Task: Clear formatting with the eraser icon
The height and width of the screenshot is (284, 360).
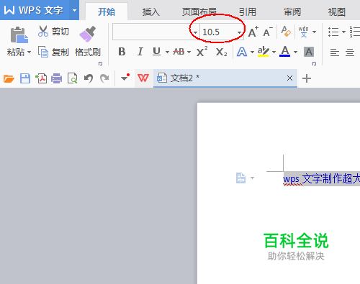Action: (x=286, y=32)
